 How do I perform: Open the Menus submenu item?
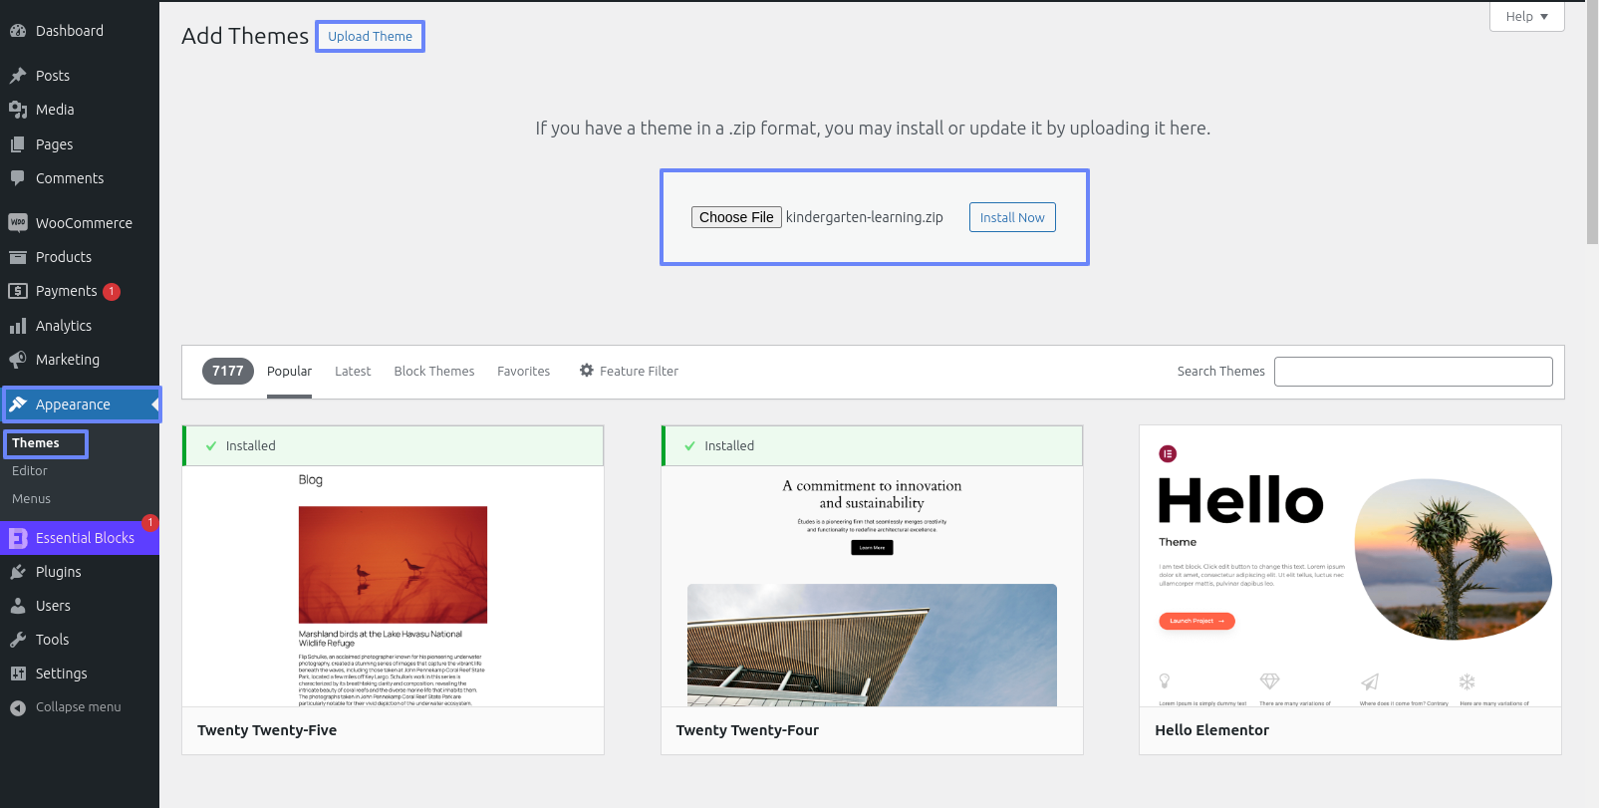point(31,499)
